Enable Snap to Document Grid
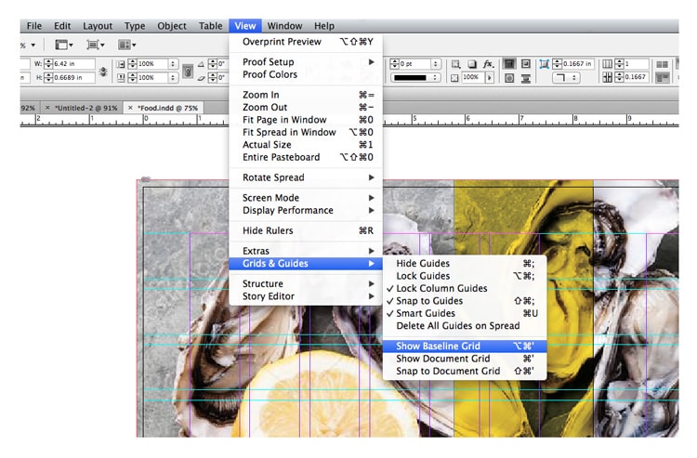Viewport: 697px width, 458px height. click(465, 371)
